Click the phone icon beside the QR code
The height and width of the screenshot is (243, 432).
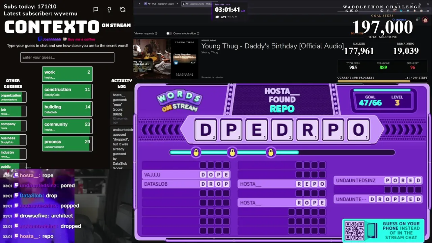pos(372,230)
